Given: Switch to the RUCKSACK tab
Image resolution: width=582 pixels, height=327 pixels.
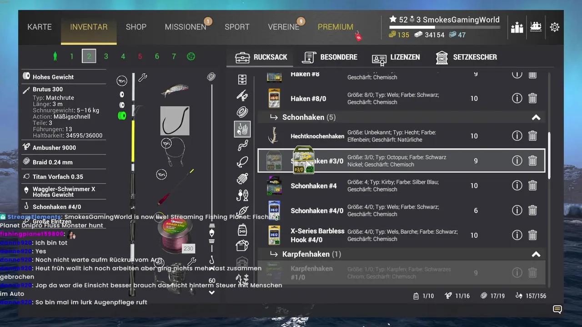Looking at the screenshot, I should (261, 57).
